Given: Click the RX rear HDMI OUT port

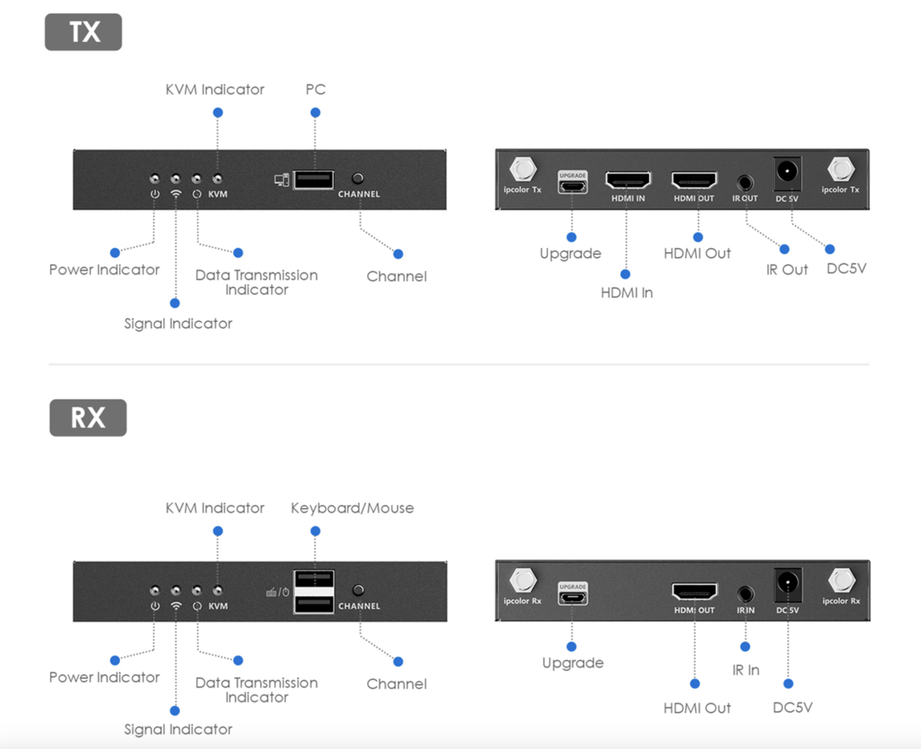Looking at the screenshot, I should pos(694,592).
